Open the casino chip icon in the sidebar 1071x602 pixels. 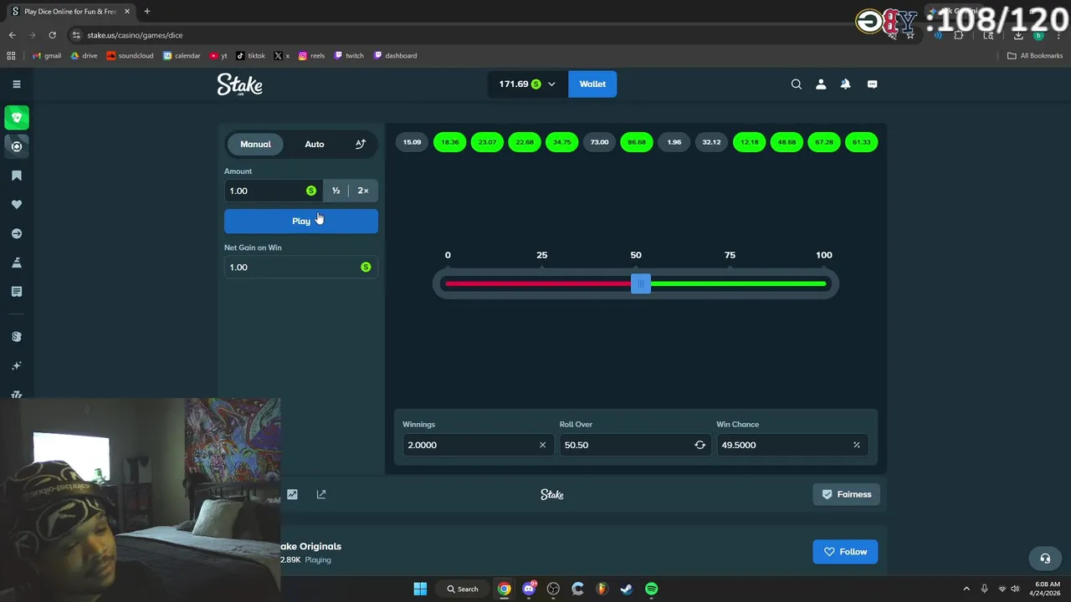coord(16,146)
